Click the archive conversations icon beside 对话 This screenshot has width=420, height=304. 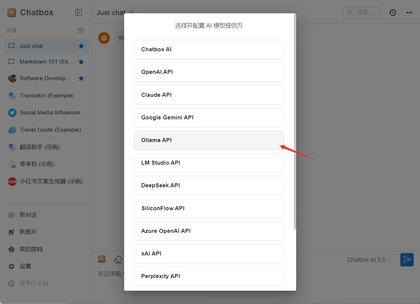(81, 31)
